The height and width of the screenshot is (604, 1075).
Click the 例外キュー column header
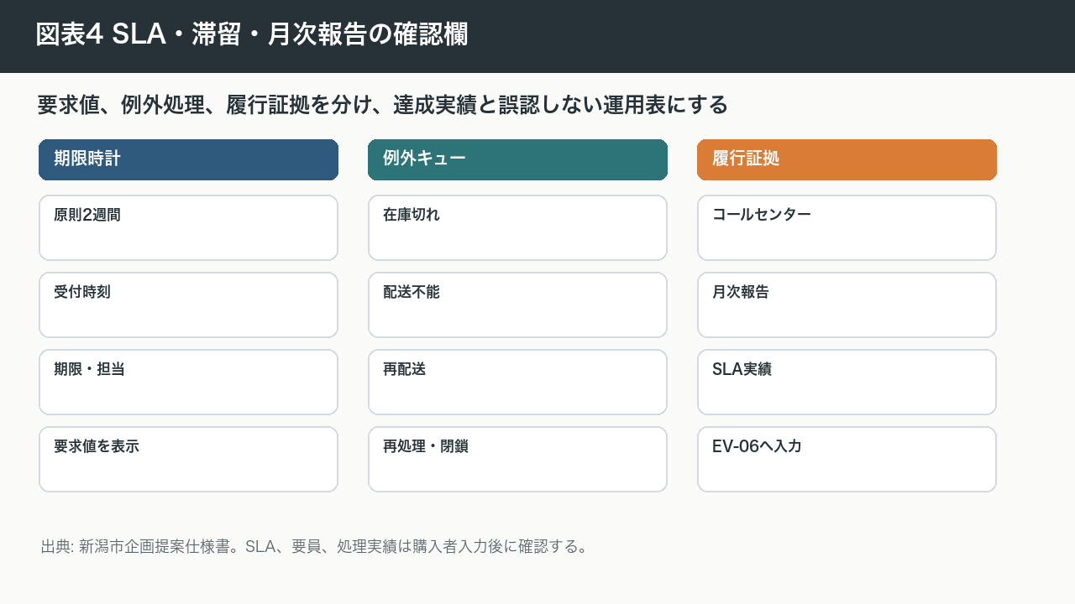517,159
